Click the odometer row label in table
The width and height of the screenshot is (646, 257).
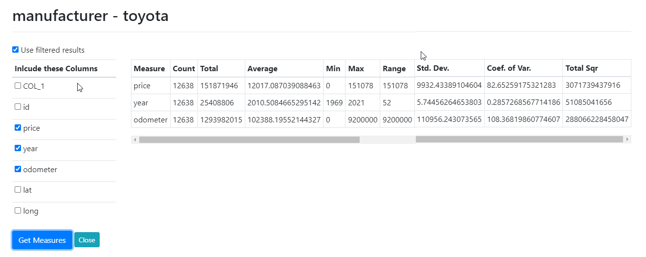click(x=150, y=119)
